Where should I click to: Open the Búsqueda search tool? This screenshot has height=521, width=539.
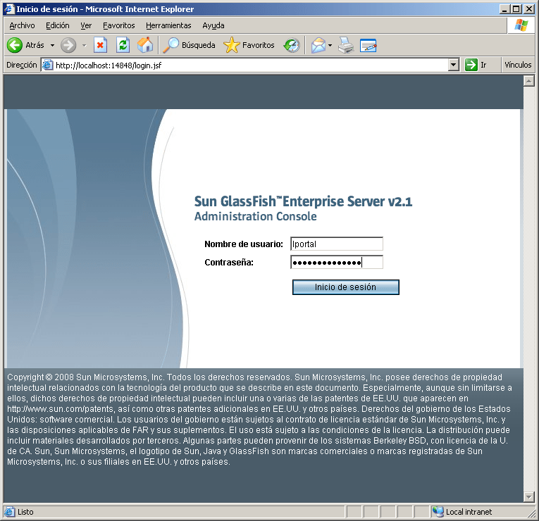click(x=189, y=45)
